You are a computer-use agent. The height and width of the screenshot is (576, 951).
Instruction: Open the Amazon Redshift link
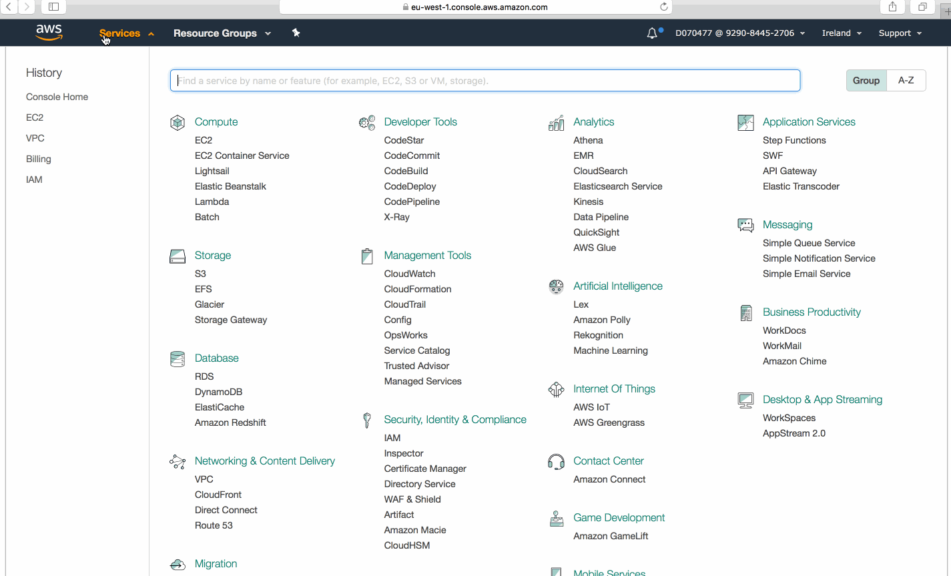pyautogui.click(x=230, y=422)
